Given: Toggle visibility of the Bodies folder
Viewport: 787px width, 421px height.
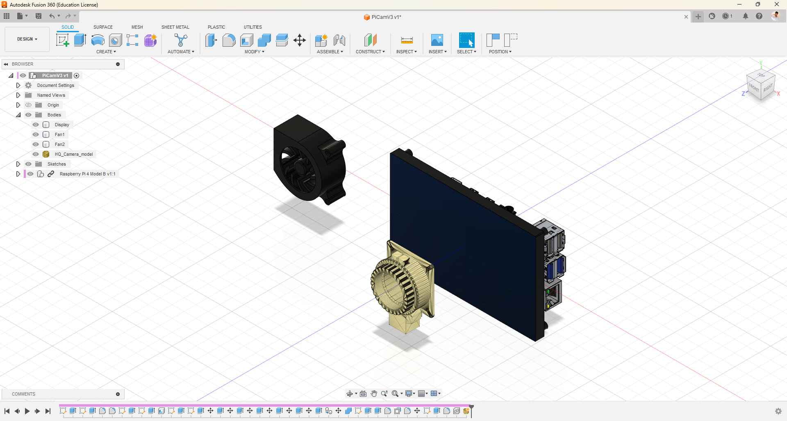Looking at the screenshot, I should click(x=28, y=115).
